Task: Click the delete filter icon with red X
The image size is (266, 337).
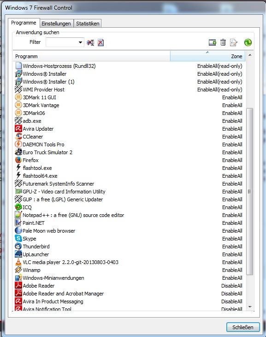Action: click(100, 42)
